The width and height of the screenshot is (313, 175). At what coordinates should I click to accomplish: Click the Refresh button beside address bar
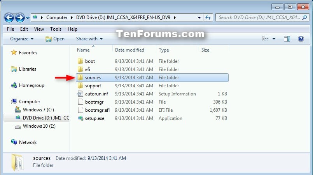click(x=208, y=17)
